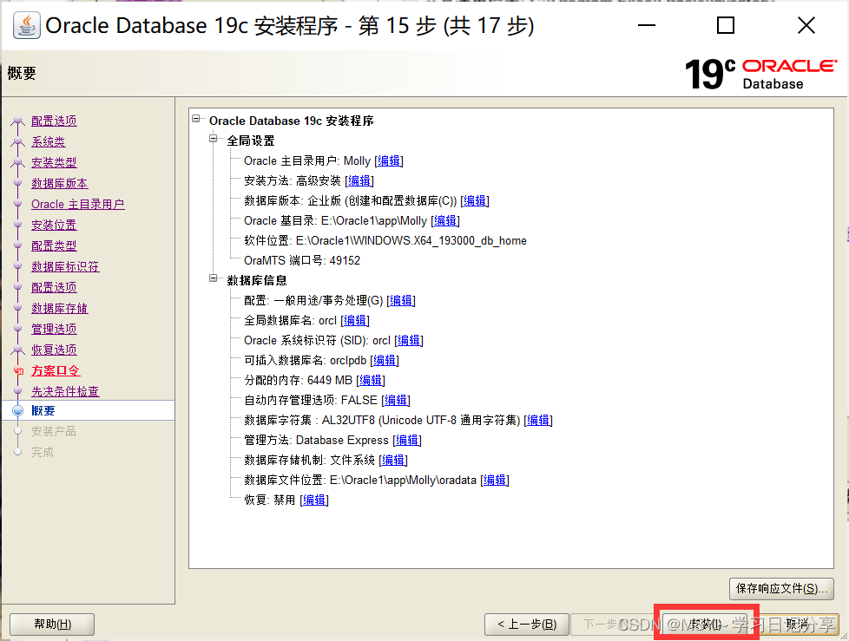Click the node icon beside 先决条件检查
The height and width of the screenshot is (641, 849).
pos(17,391)
